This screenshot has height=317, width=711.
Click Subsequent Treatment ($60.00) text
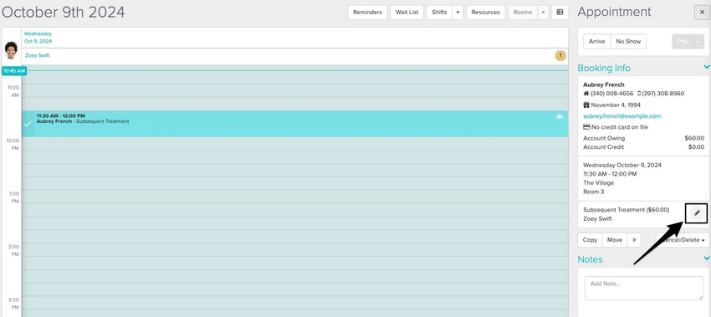(626, 209)
